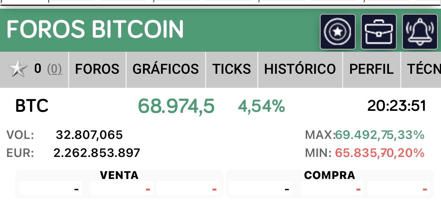Click the star favorites badge icon in header
The image size is (441, 211).
click(338, 32)
